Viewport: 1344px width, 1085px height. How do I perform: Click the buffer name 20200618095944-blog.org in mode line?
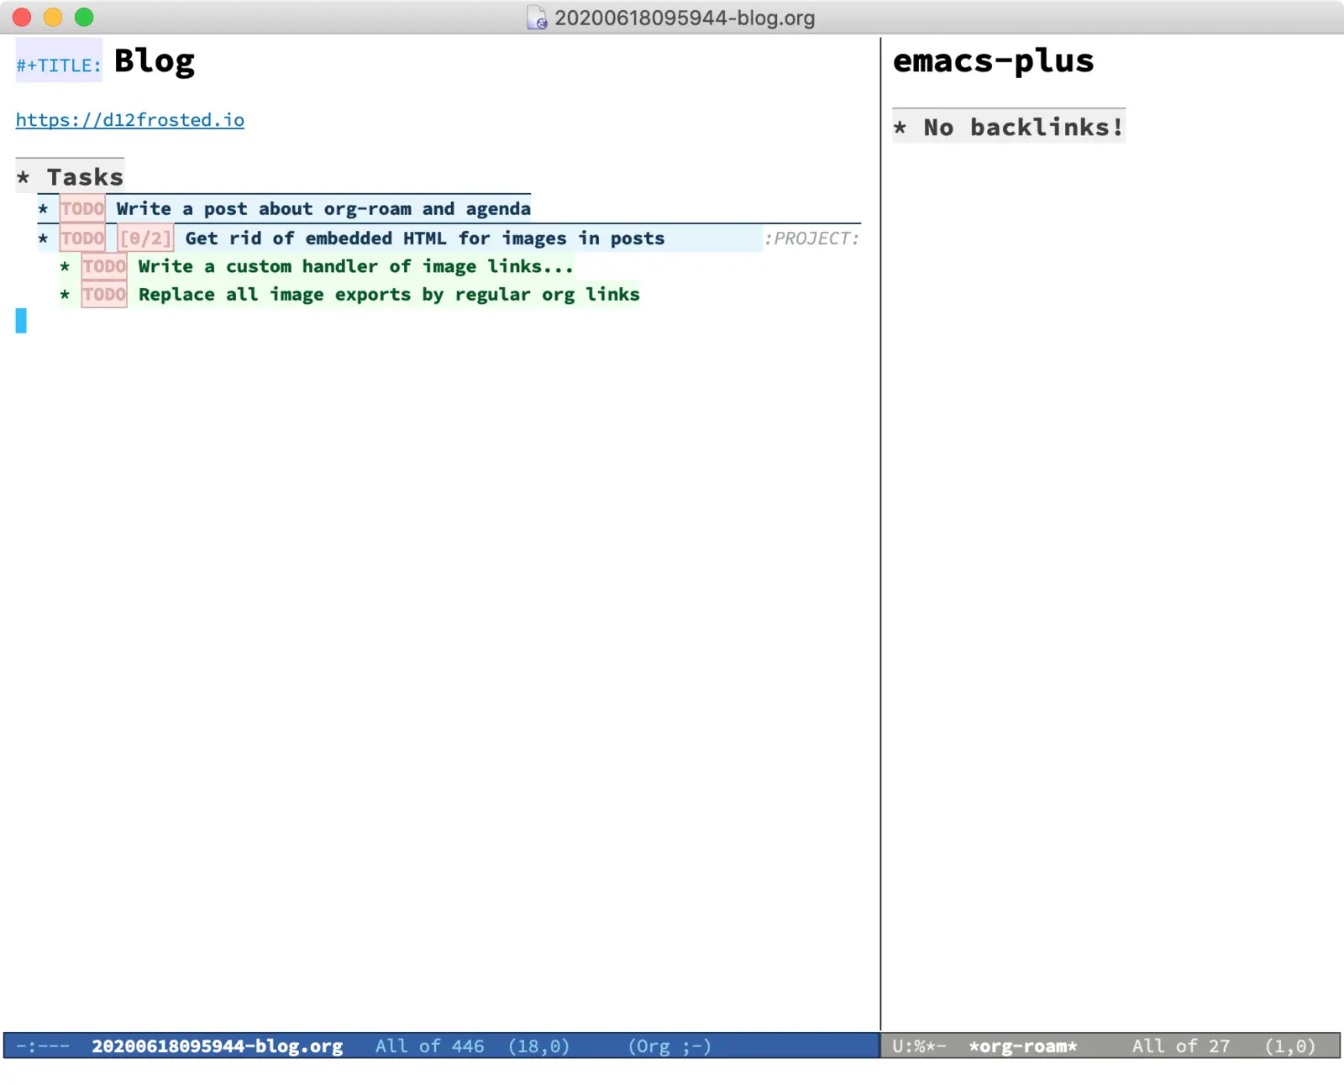tap(217, 1046)
